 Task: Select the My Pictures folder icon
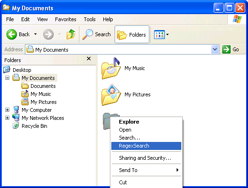pyautogui.click(x=111, y=94)
